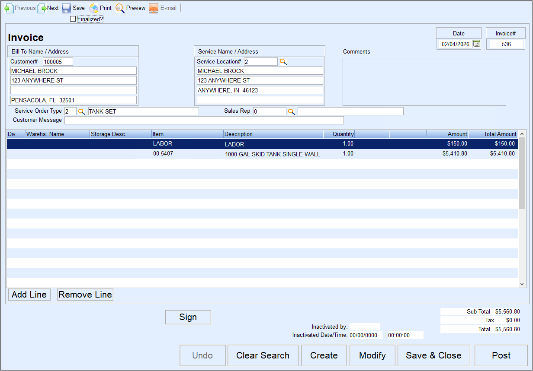The width and height of the screenshot is (533, 371).
Task: Look up Sales Rep with the magnifier
Action: pyautogui.click(x=292, y=111)
